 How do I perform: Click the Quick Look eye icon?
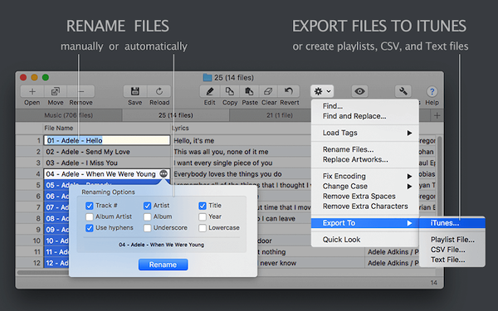(359, 92)
